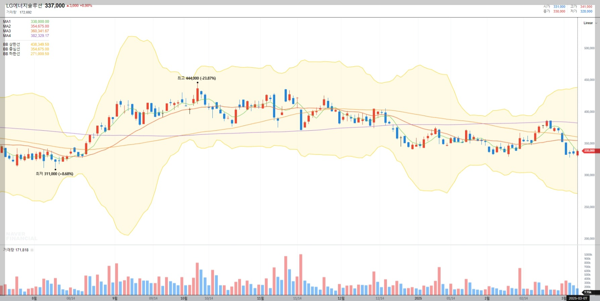Viewport: 600px width, 301px height.
Task: Open the Linear scale dropdown
Action: pyautogui.click(x=590, y=23)
